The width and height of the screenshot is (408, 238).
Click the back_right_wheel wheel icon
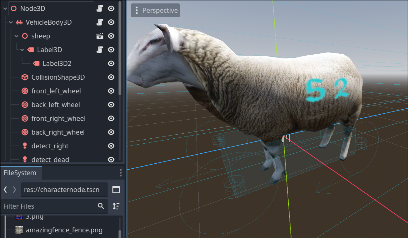(x=25, y=132)
